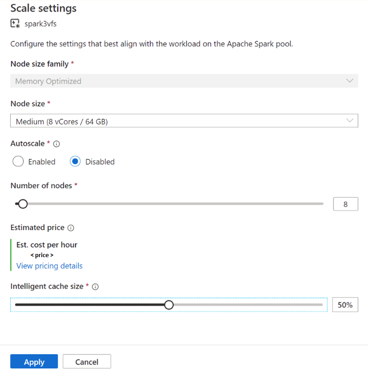Click the Node size dropdown chevron arrow
This screenshot has width=368, height=372.
(350, 121)
